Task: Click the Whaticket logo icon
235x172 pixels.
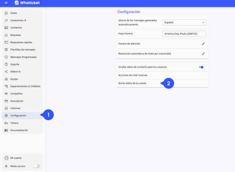Action: 16,3
